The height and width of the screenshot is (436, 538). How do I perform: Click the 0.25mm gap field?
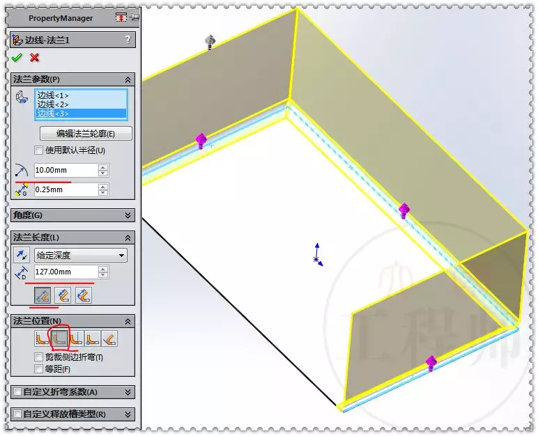(x=66, y=189)
